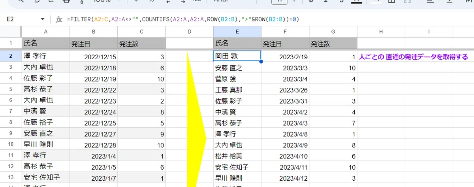This screenshot has height=187, width=474.
Task: Click header cell 氏名 in column A
Action: pyautogui.click(x=46, y=43)
